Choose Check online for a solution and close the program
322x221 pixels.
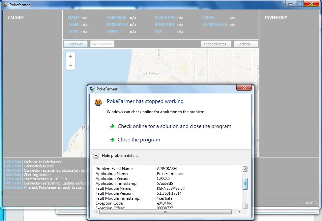(174, 126)
